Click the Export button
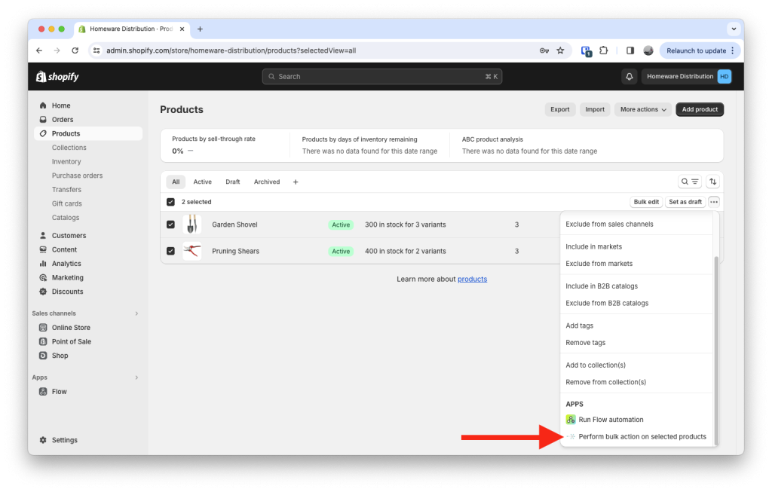 (x=560, y=109)
